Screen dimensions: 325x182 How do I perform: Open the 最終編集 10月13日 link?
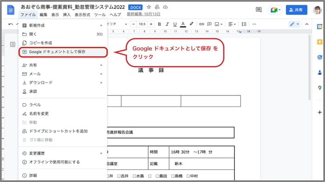coord(143,14)
